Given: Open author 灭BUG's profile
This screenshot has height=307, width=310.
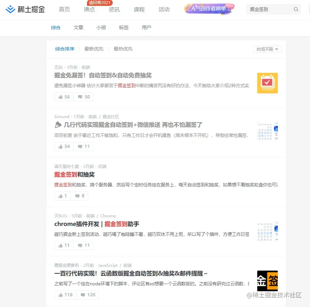Looking at the screenshot, I should [x=61, y=216].
